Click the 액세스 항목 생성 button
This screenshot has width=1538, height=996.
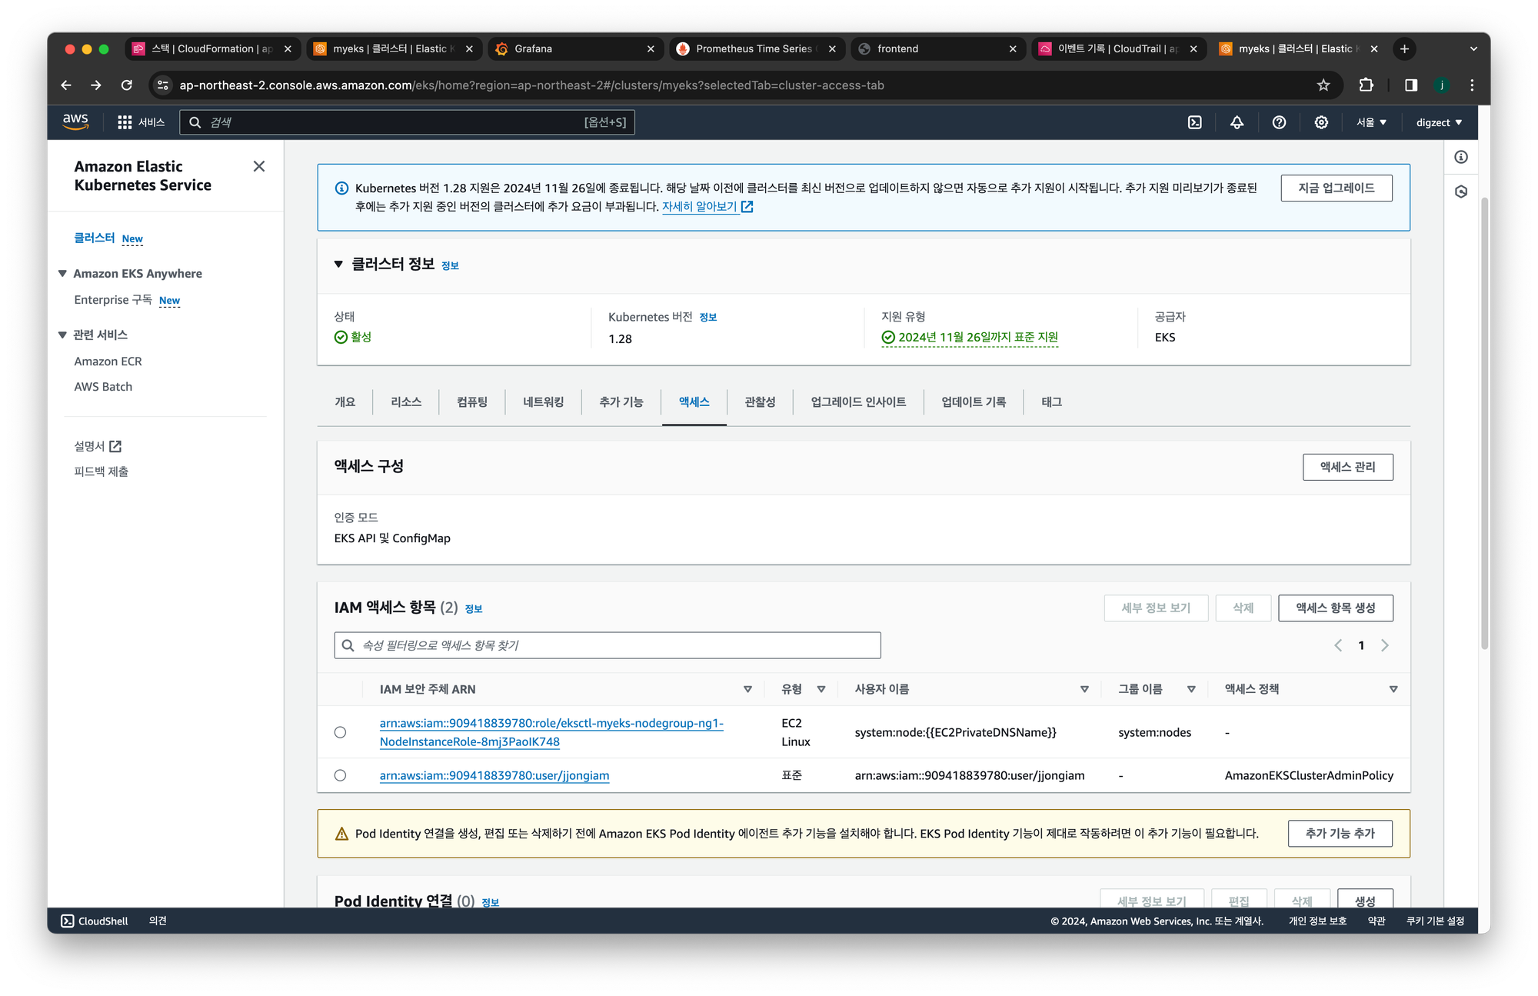[1336, 608]
